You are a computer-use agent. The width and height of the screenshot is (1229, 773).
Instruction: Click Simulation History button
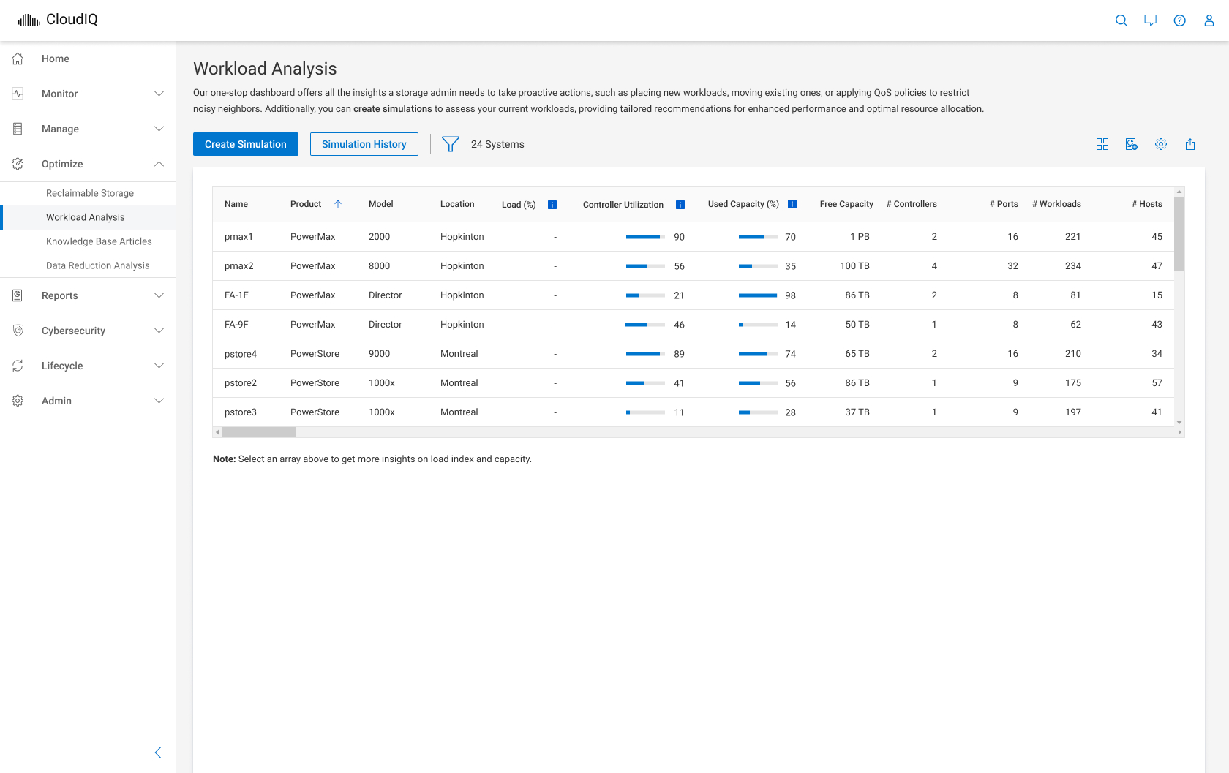[364, 144]
